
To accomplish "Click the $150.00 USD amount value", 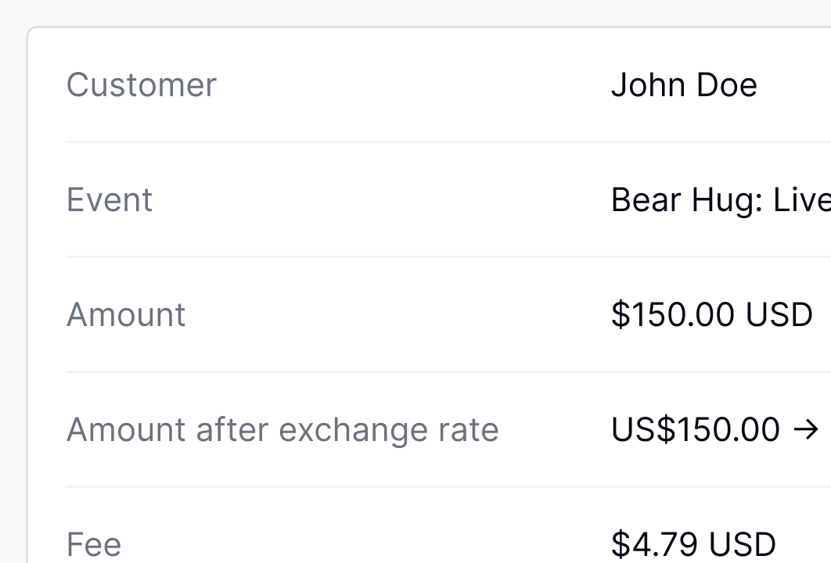I will tap(711, 314).
